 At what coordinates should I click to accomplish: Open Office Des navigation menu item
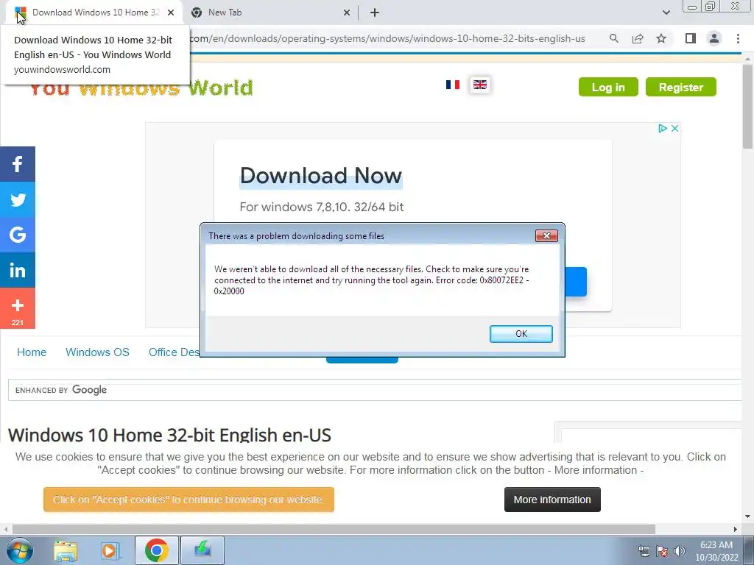(174, 352)
